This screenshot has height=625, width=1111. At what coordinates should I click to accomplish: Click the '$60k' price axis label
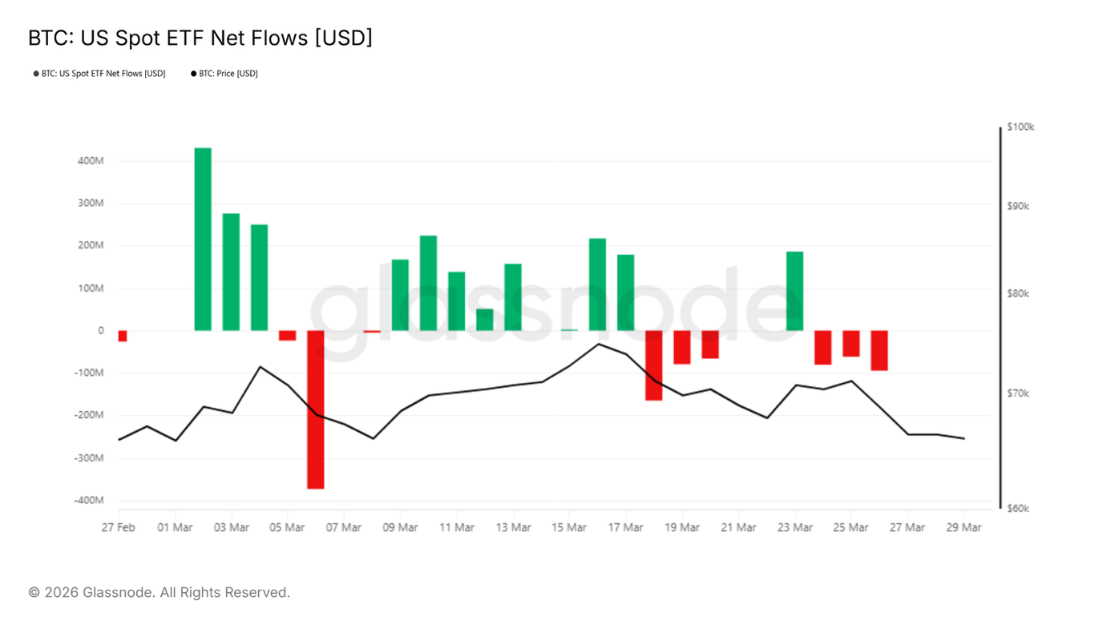(1018, 509)
